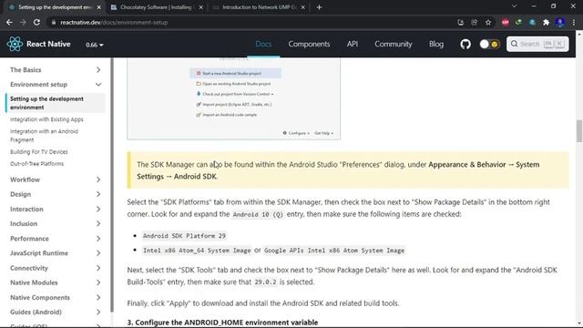The height and width of the screenshot is (328, 583).
Task: Open the Chrome profile avatar
Action: tap(560, 23)
